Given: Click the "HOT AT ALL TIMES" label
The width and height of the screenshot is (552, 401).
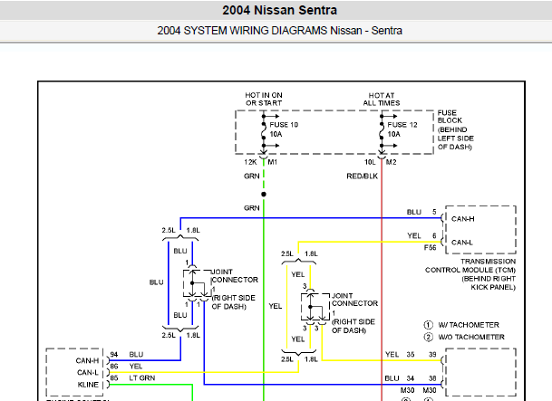Looking at the screenshot, I should pyautogui.click(x=382, y=99).
